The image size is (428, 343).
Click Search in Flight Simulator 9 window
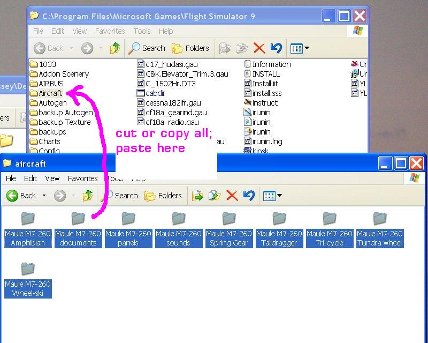point(147,48)
